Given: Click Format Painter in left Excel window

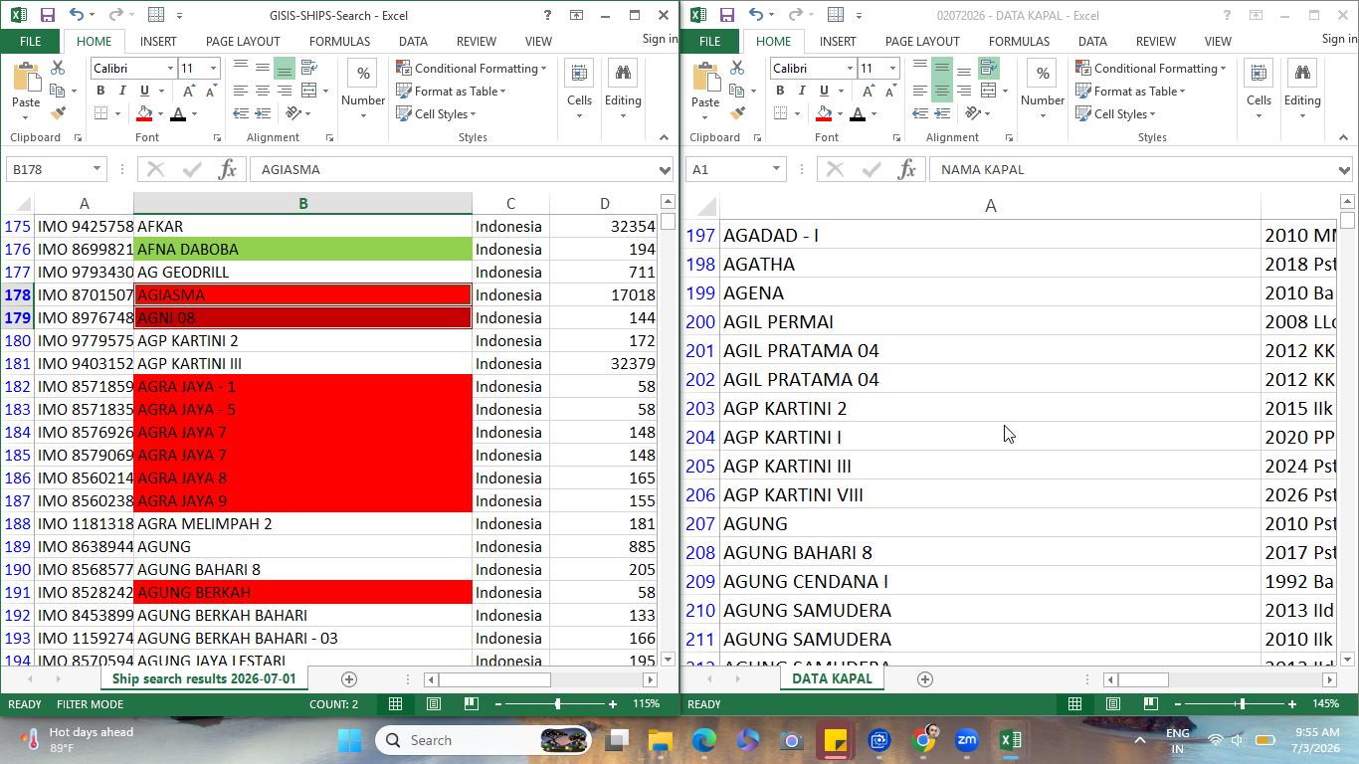Looking at the screenshot, I should (58, 113).
